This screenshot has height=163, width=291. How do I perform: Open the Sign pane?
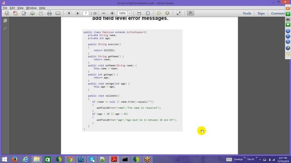click(261, 13)
